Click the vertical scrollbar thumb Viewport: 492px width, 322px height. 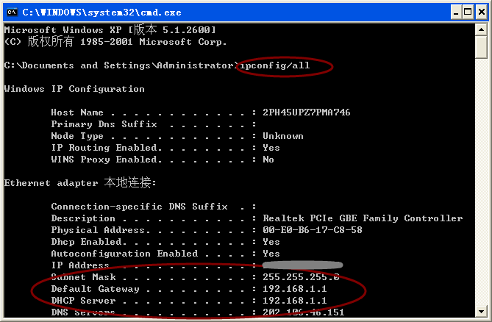pos(481,47)
